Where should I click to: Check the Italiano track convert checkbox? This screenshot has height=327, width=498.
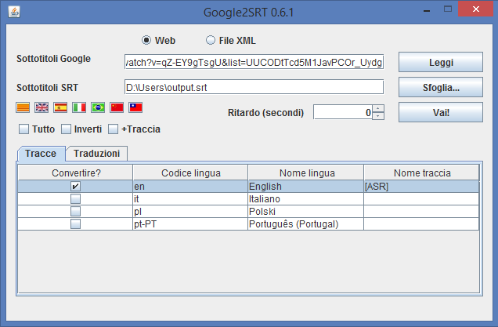tap(75, 199)
